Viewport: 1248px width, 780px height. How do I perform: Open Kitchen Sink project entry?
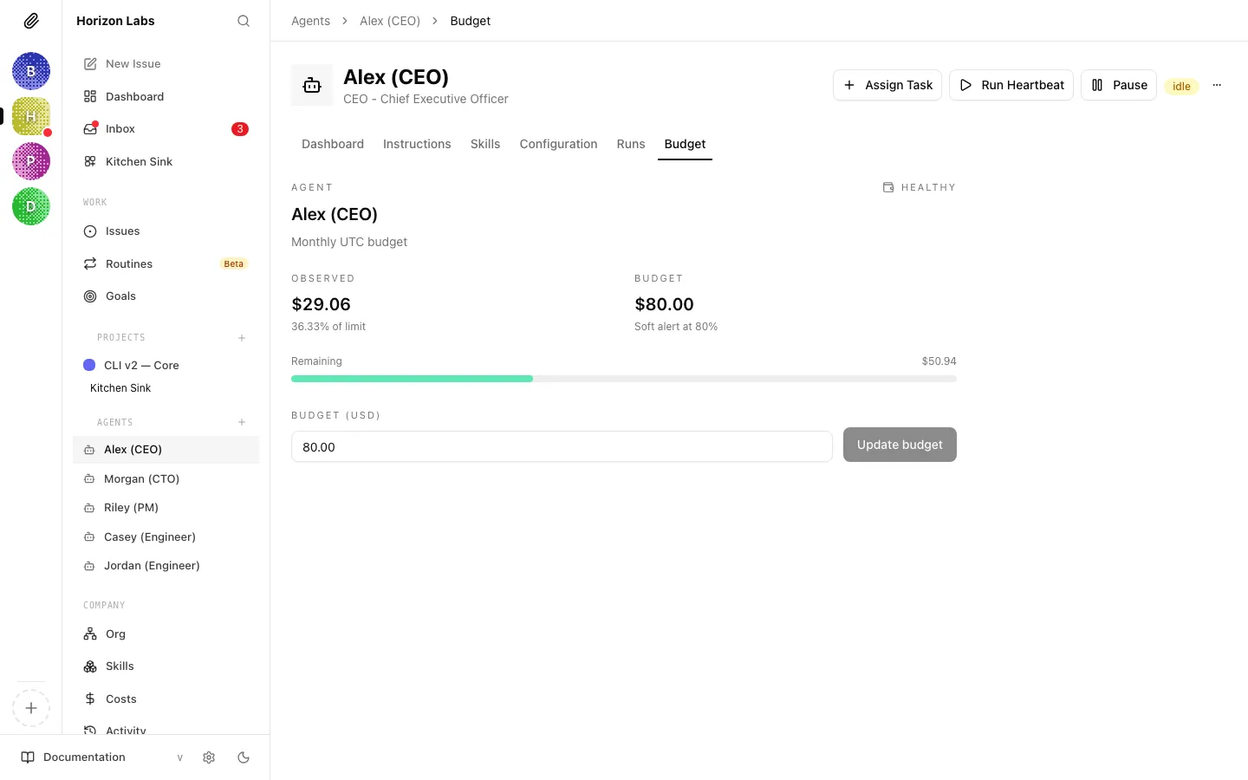click(120, 388)
